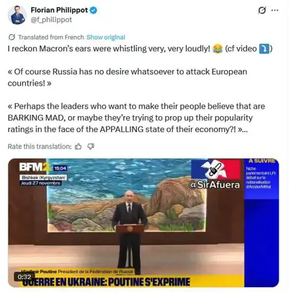
Task: Open the Grok slashed-circle icon at top right
Action: pyautogui.click(x=262, y=10)
